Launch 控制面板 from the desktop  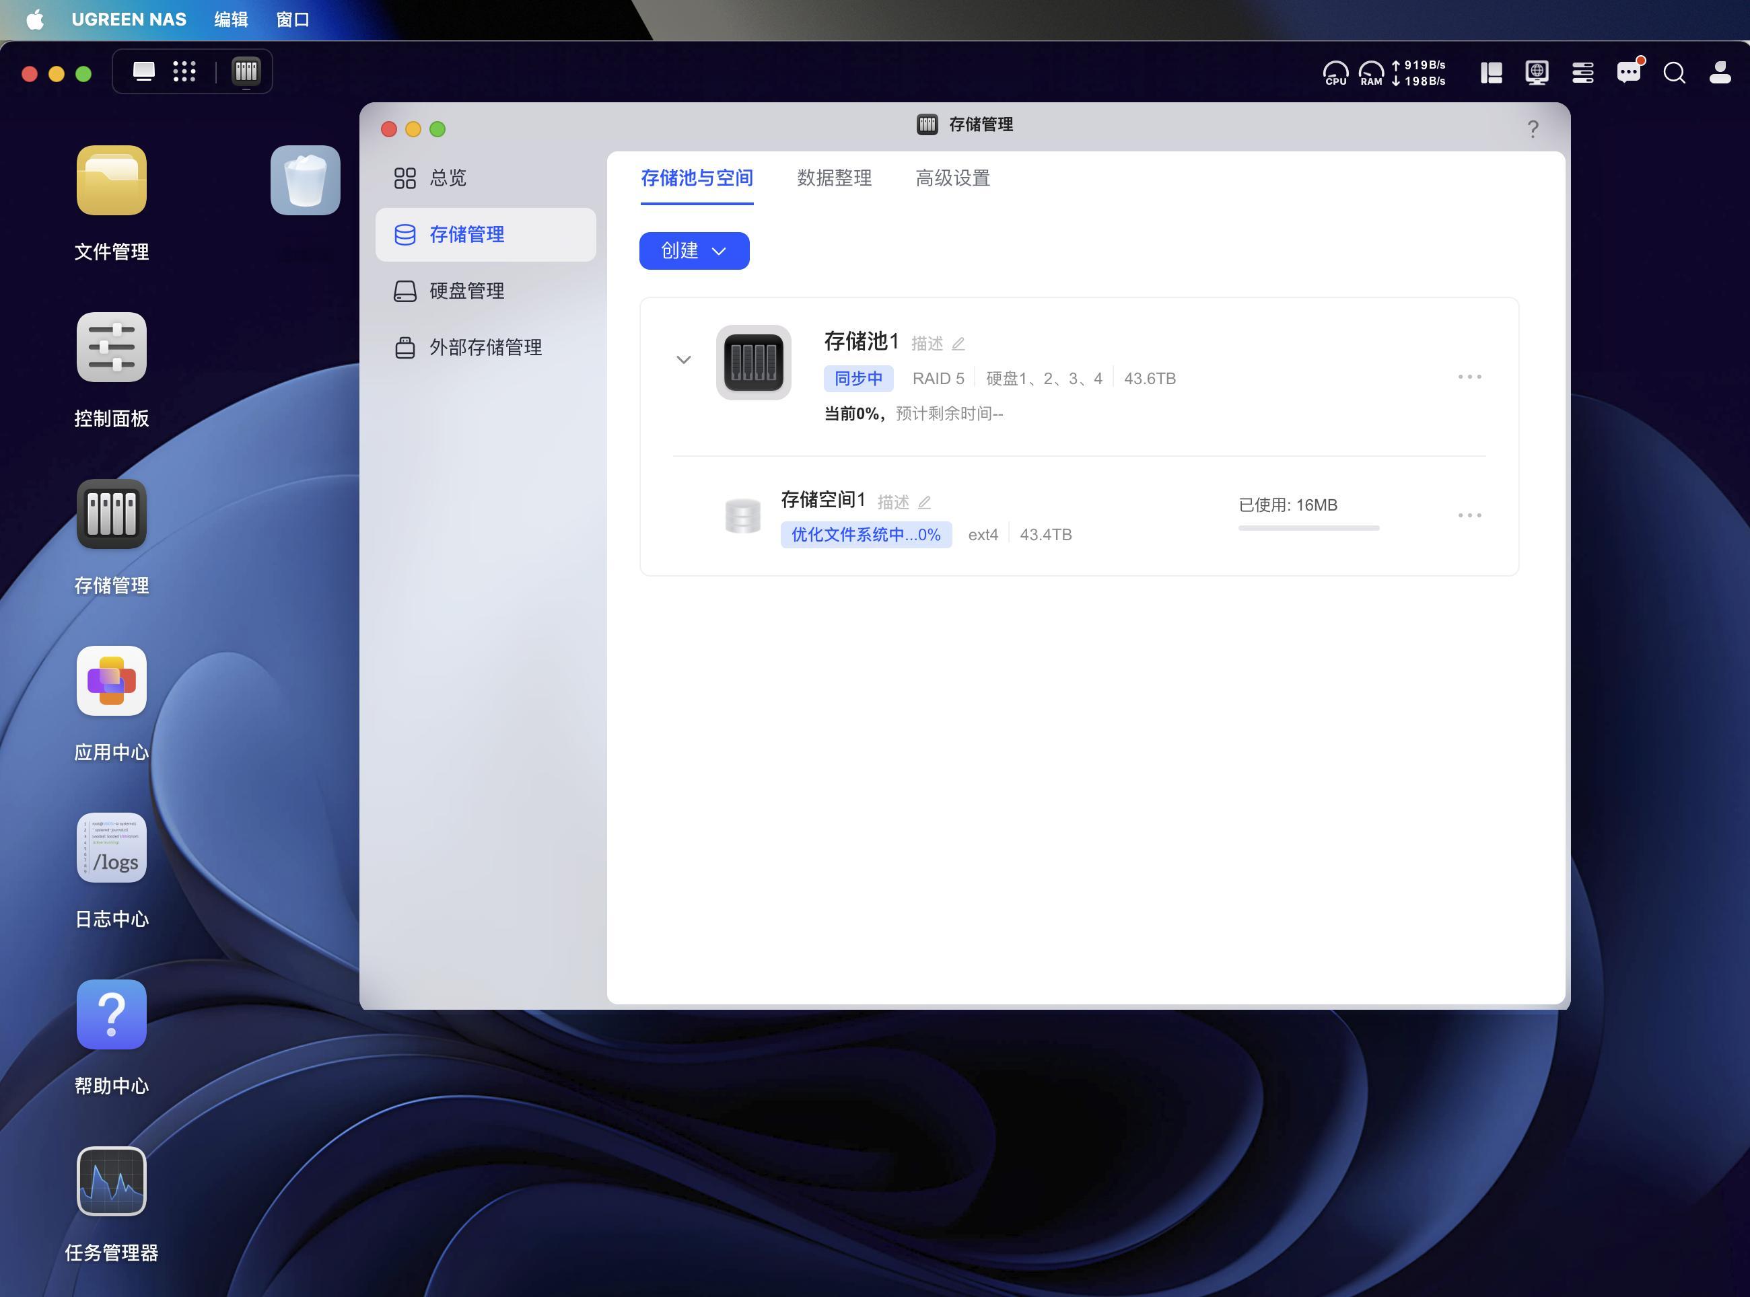click(112, 347)
